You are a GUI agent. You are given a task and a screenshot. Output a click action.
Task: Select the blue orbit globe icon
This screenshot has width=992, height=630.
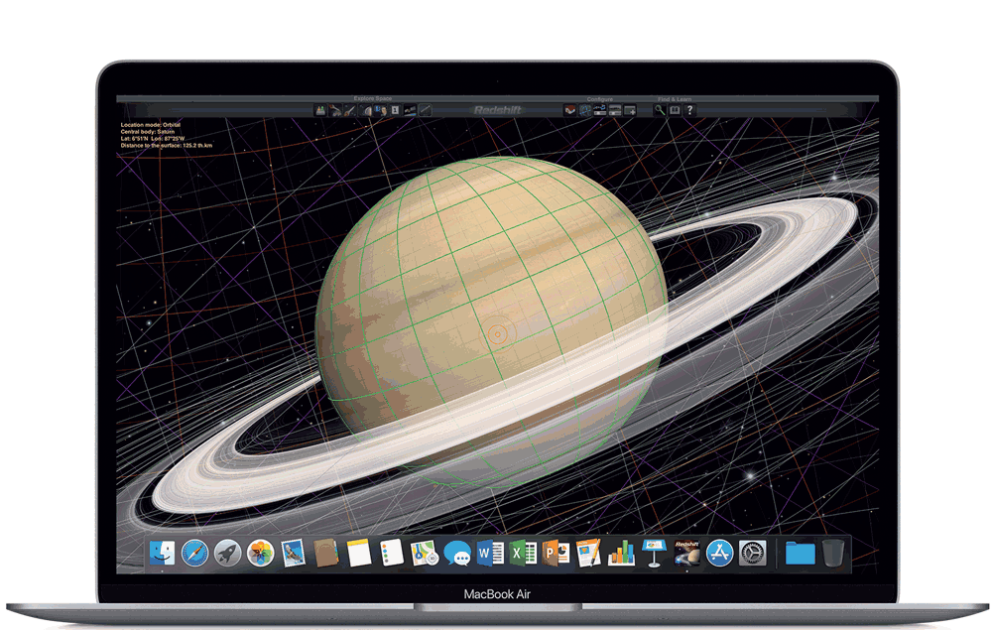(x=585, y=110)
